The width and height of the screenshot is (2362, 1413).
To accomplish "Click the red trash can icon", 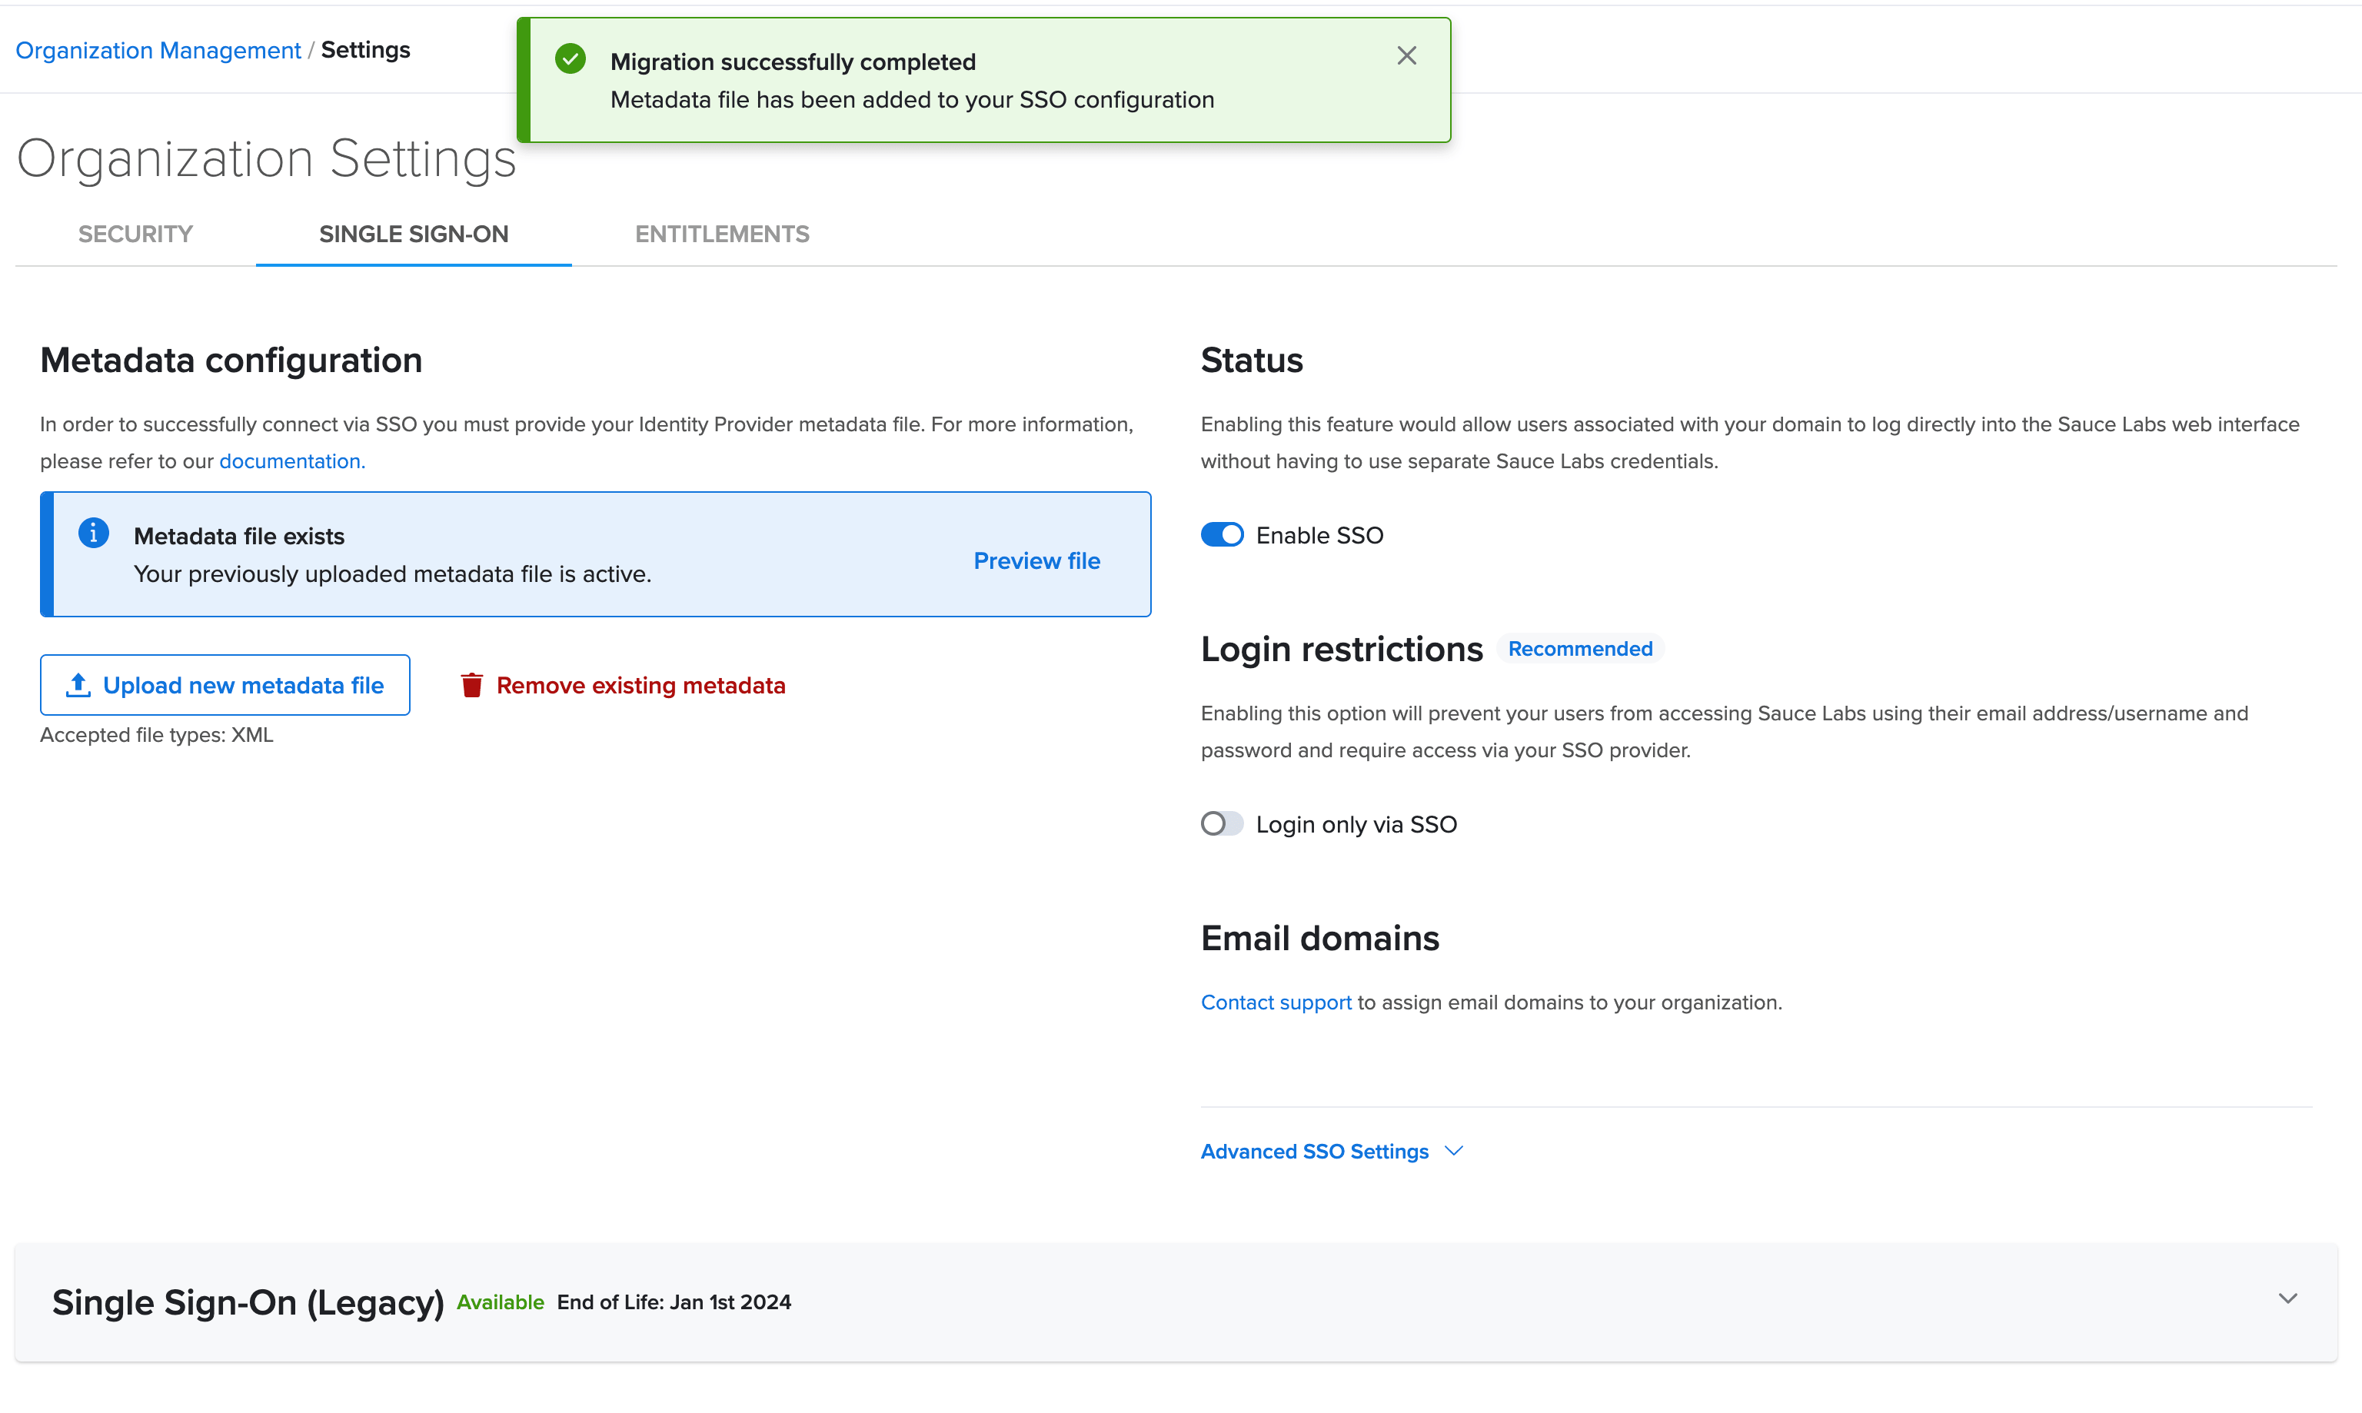I will click(471, 686).
